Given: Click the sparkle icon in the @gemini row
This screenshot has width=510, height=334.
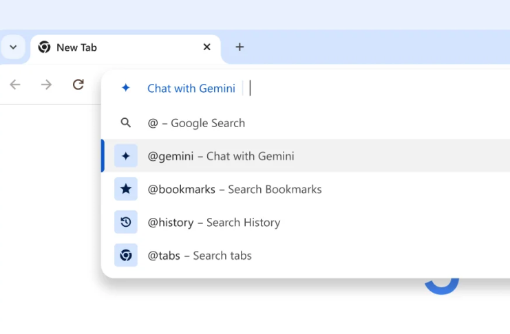Looking at the screenshot, I should [x=125, y=156].
